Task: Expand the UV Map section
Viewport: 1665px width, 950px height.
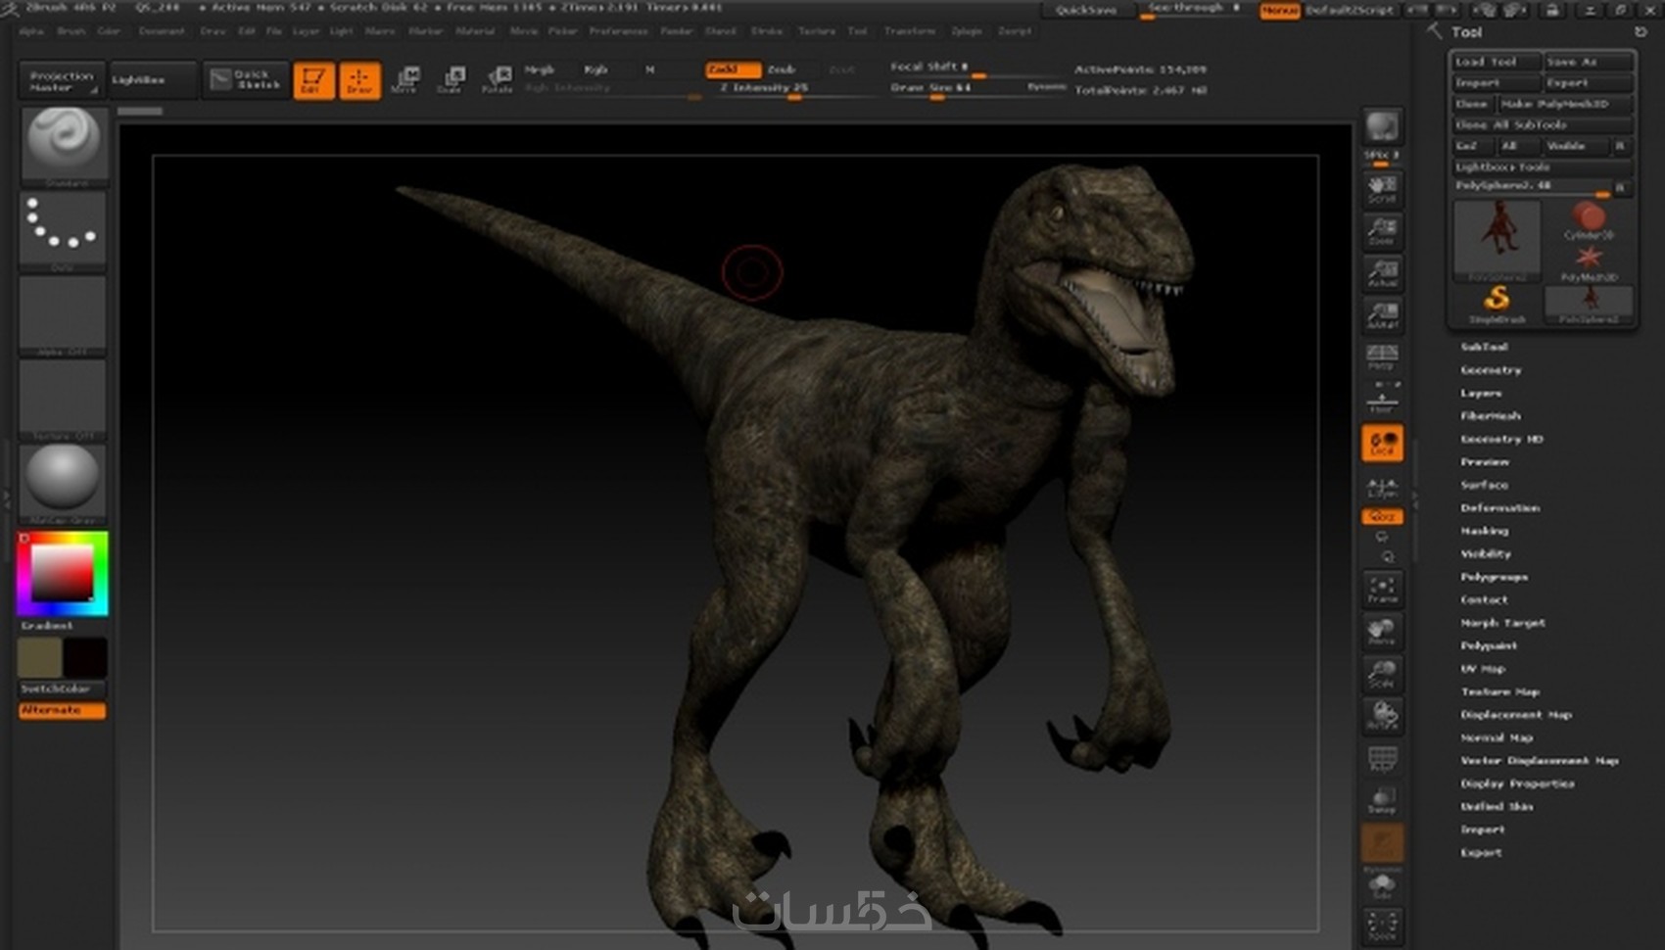Action: (x=1483, y=669)
